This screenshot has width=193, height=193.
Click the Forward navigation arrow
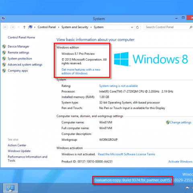pyautogui.click(x=12, y=27)
